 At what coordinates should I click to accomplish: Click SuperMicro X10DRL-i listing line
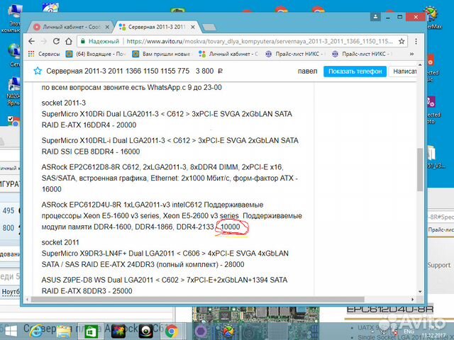[x=170, y=146]
